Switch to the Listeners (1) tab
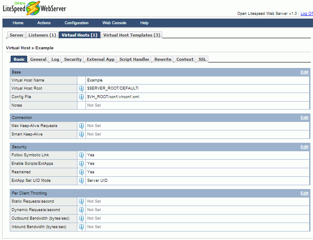The height and width of the screenshot is (240, 313). [42, 35]
